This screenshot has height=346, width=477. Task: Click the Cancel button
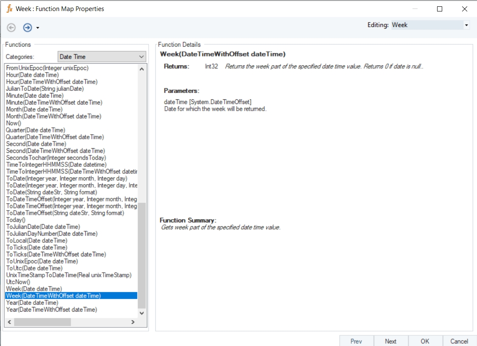pos(459,341)
